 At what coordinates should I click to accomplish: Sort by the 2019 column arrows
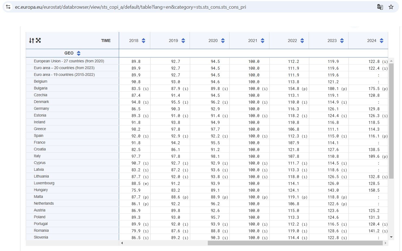(183, 41)
